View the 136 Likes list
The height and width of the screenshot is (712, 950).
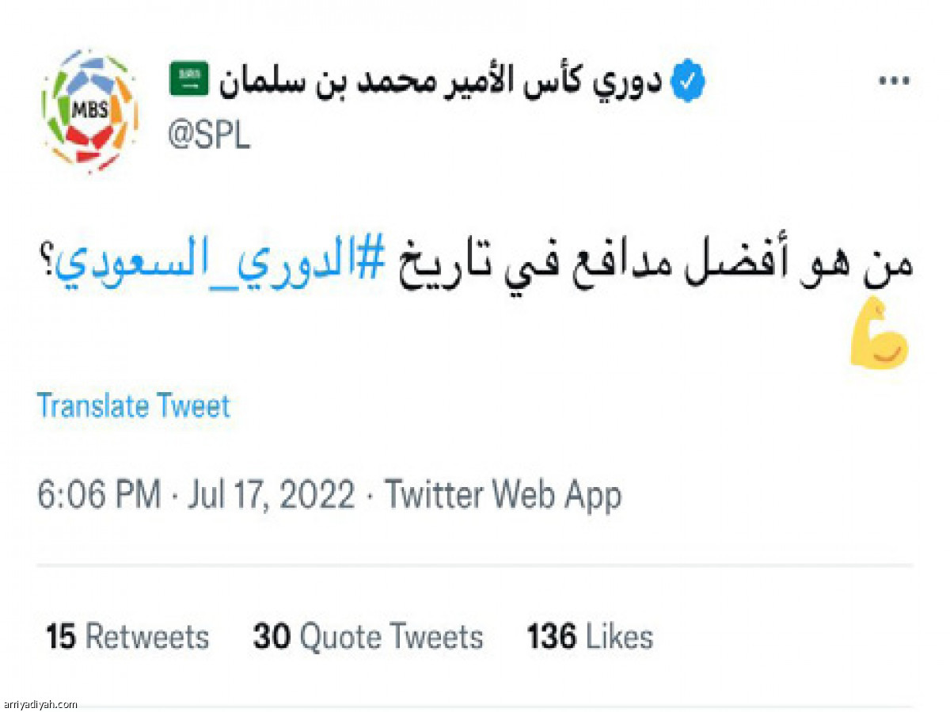tap(591, 637)
